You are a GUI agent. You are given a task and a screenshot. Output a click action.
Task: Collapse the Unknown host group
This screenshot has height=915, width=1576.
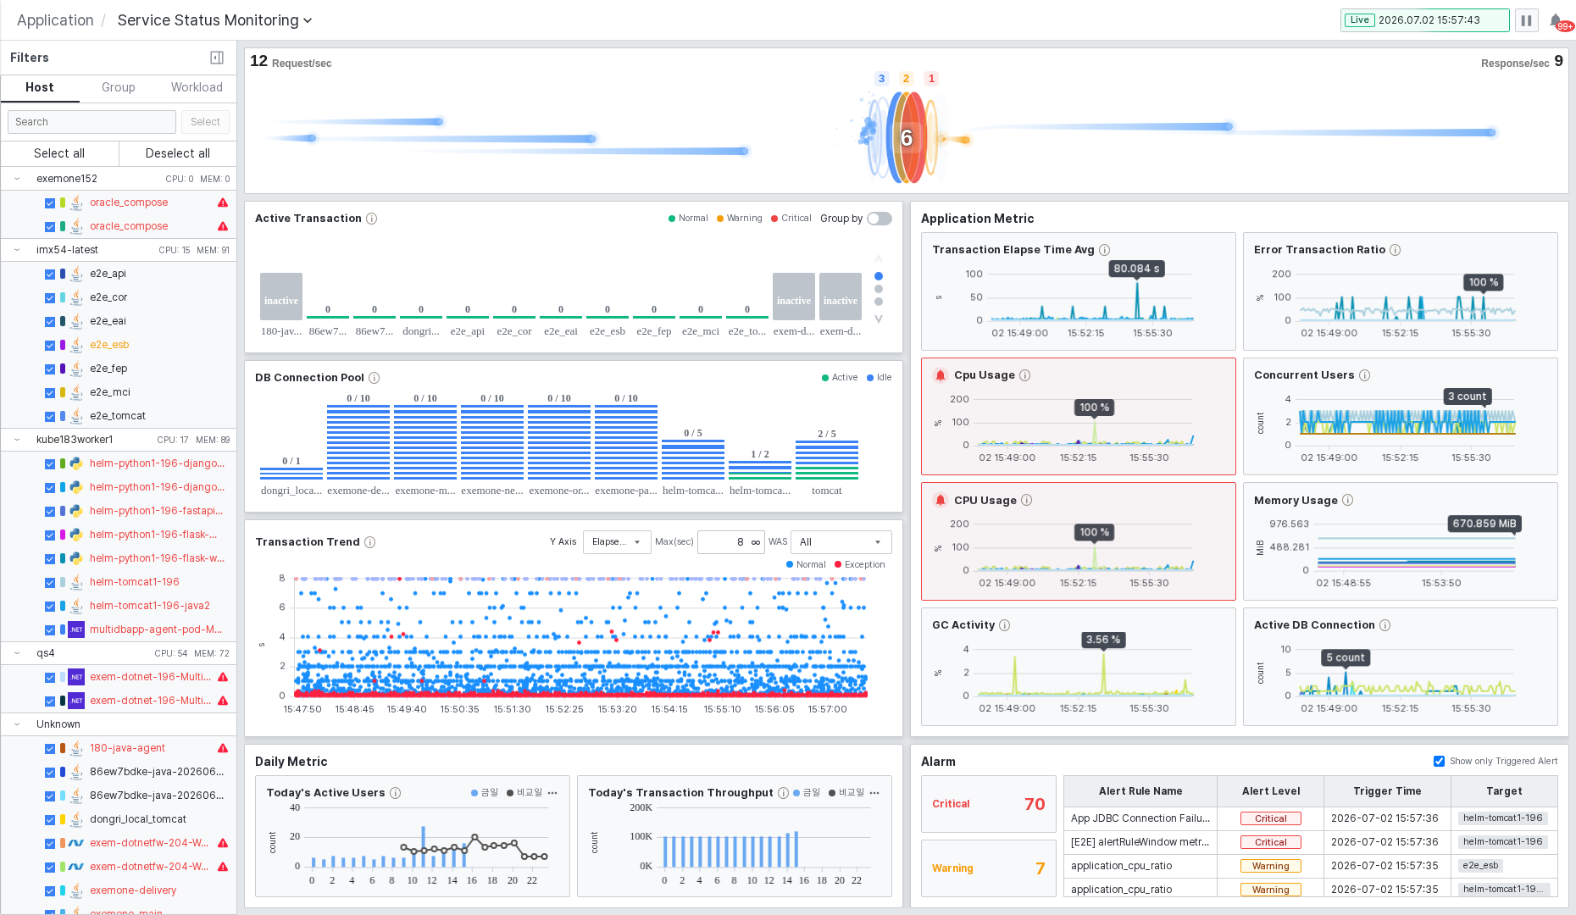[x=16, y=724]
